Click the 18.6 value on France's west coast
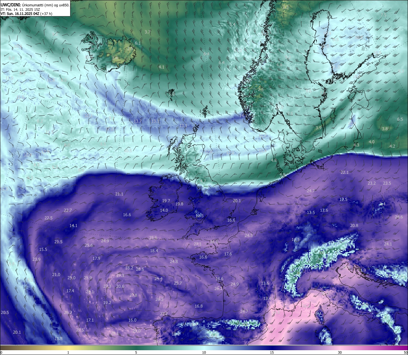 click(219, 279)
